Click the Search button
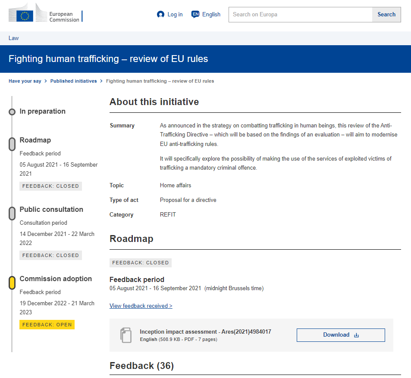Image resolution: width=411 pixels, height=378 pixels. 386,15
